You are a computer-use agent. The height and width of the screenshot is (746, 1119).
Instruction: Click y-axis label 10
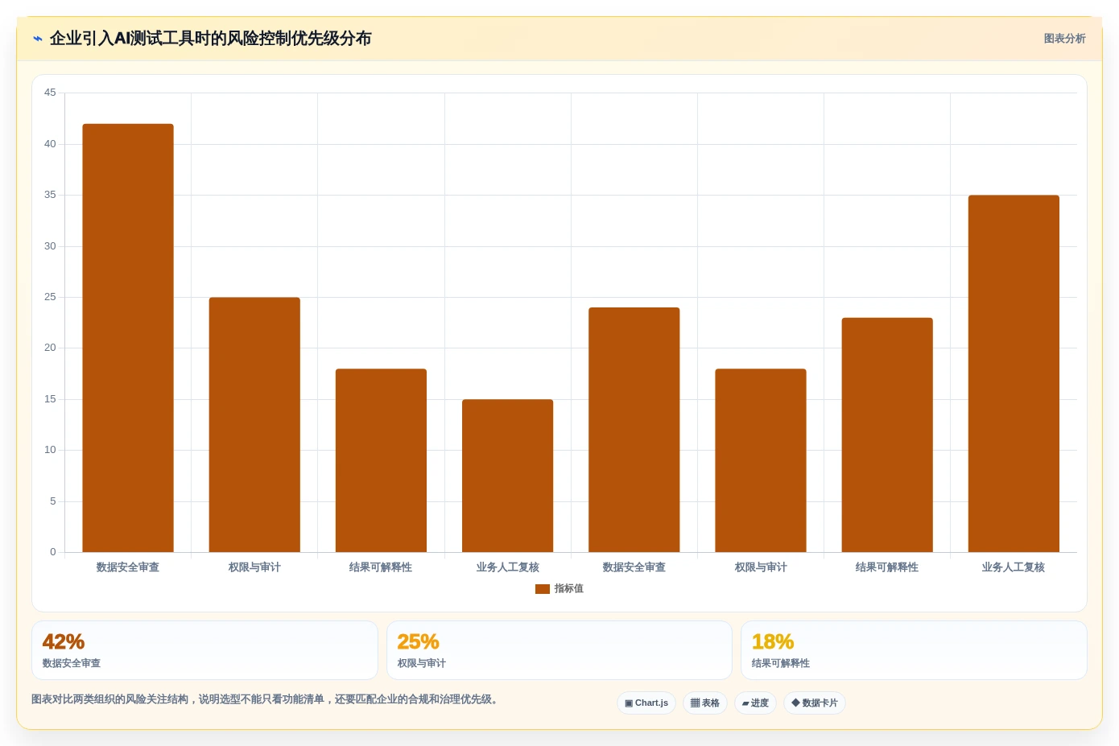point(50,450)
